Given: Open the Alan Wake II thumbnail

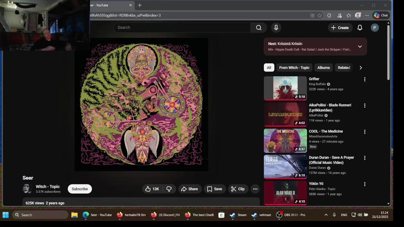Looking at the screenshot, I should 285,193.
